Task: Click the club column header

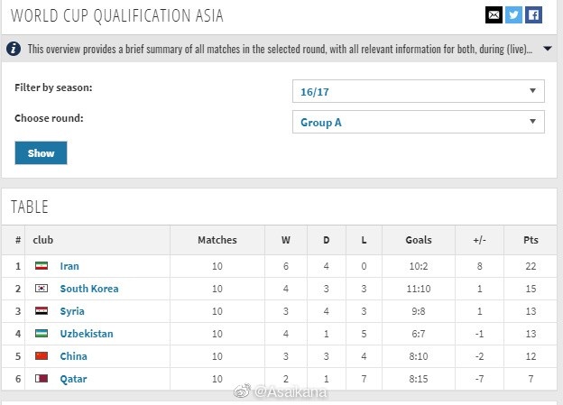Action: click(42, 240)
